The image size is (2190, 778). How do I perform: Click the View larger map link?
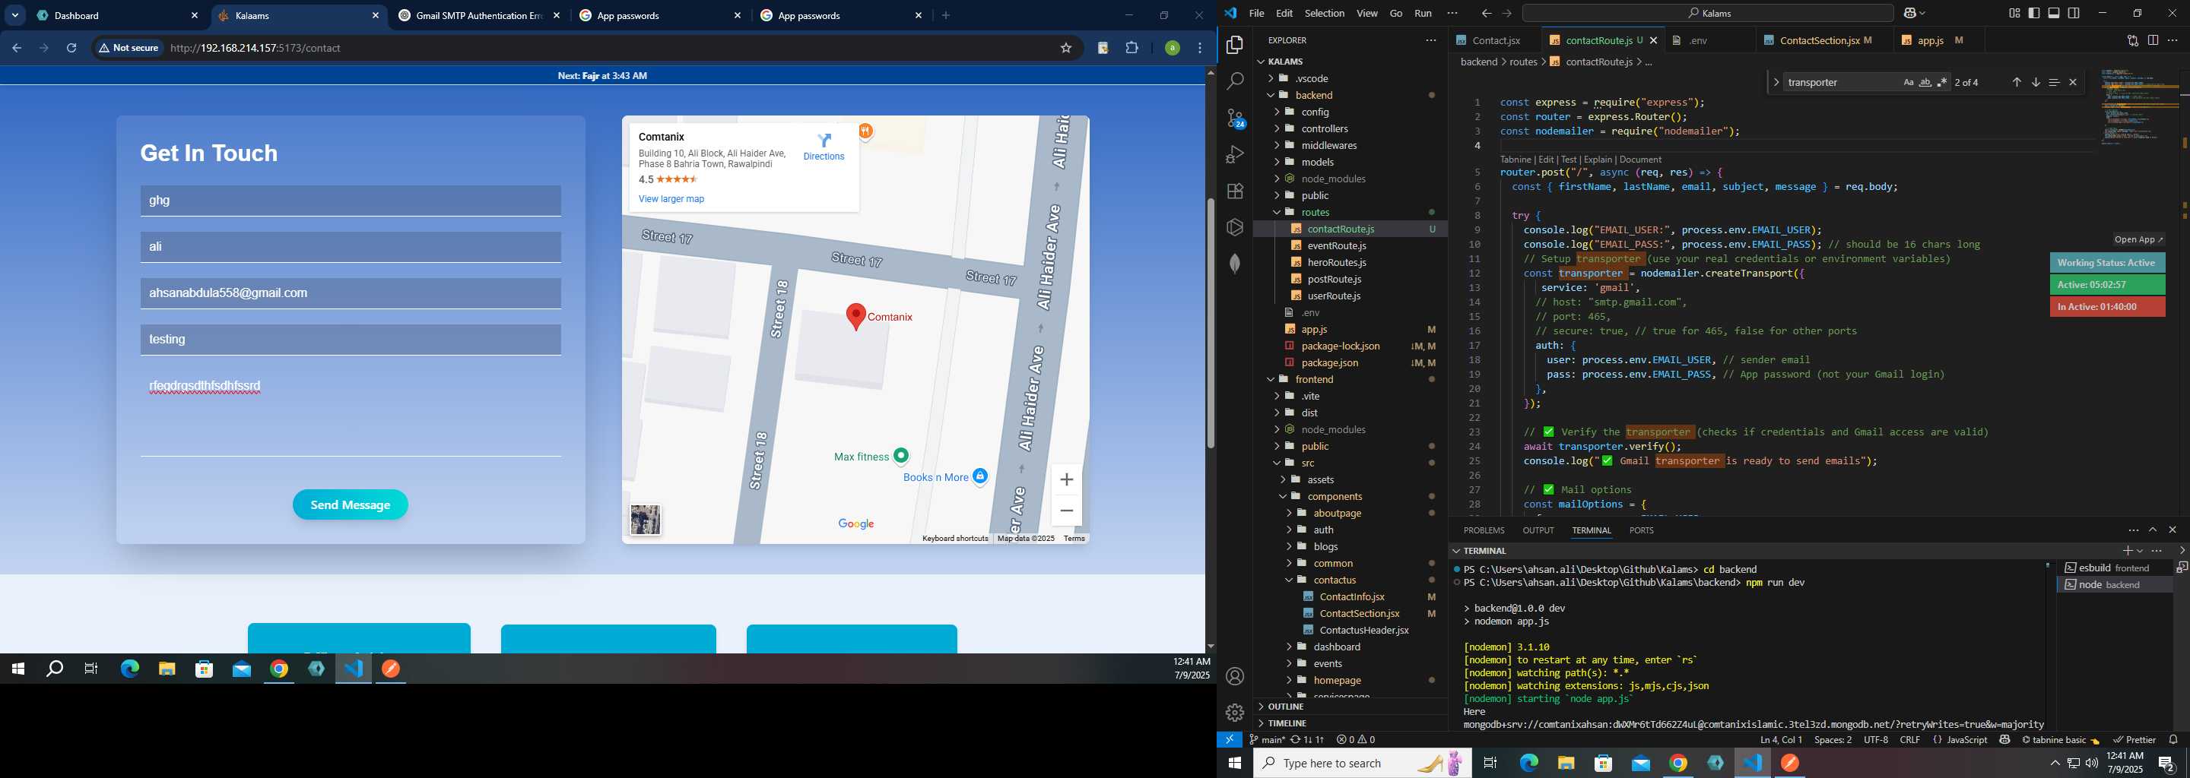[671, 199]
